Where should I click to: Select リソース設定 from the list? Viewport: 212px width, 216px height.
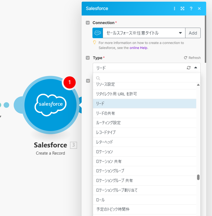coord(144,86)
